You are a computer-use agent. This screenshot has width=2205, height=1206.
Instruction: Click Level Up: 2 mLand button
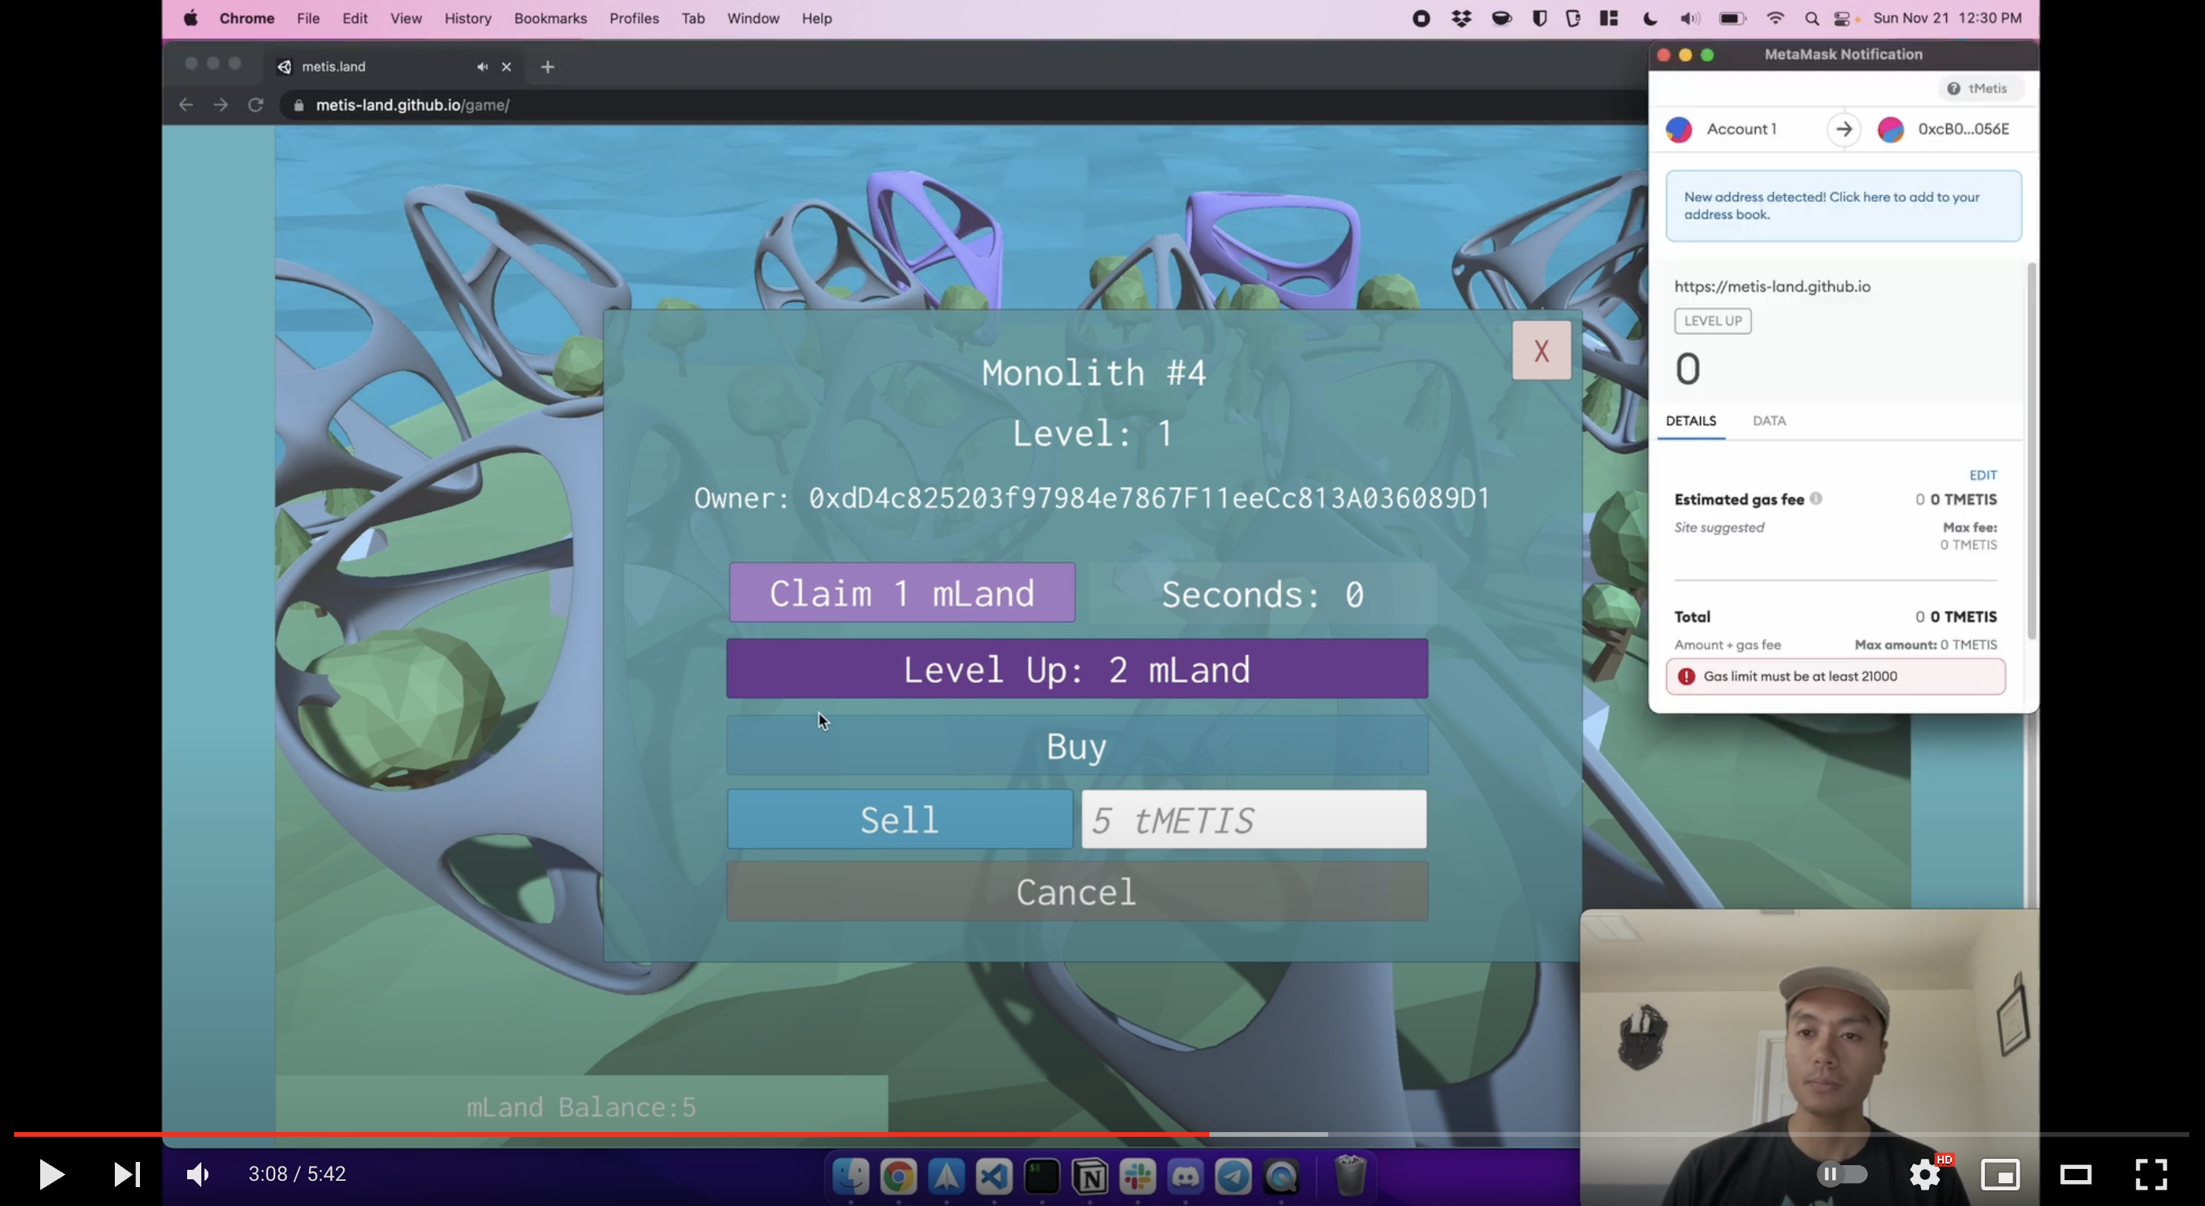[x=1076, y=668]
